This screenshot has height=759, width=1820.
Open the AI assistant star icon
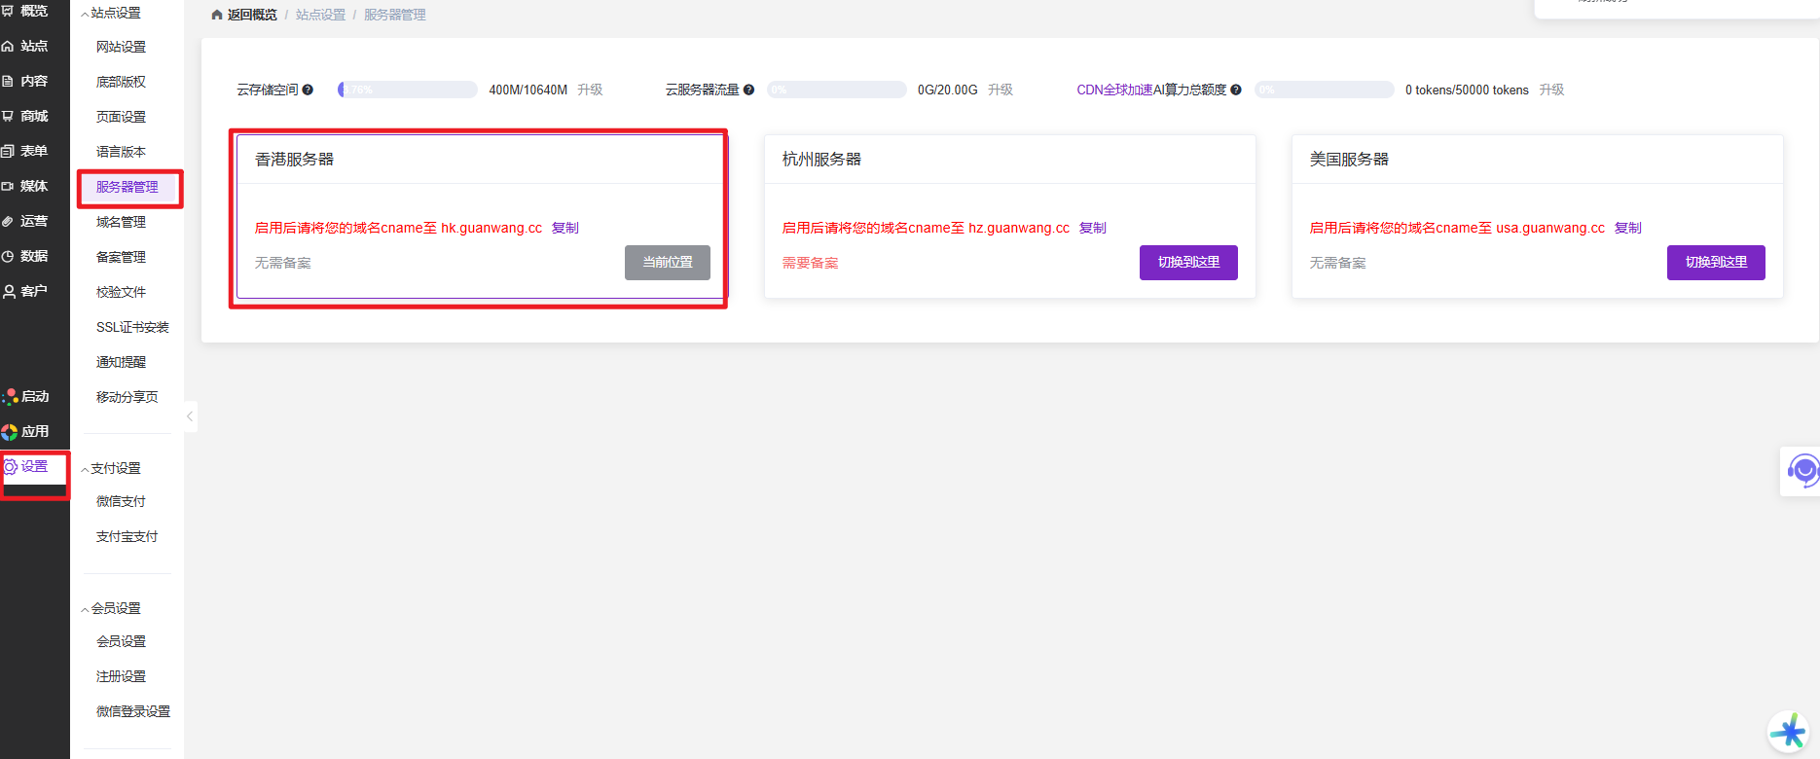tap(1789, 732)
